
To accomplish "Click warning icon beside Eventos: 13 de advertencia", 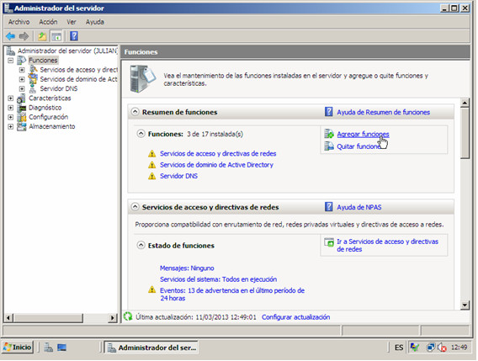I will (151, 289).
